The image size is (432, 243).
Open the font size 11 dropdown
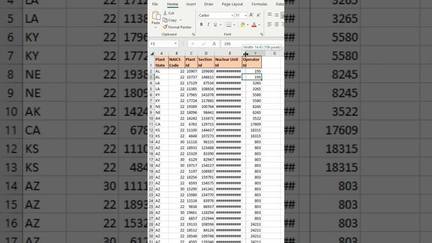pyautogui.click(x=245, y=16)
